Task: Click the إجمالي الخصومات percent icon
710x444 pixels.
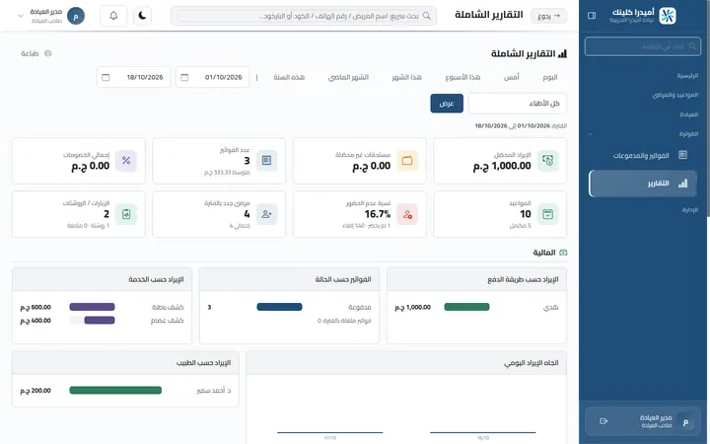Action: tap(126, 161)
